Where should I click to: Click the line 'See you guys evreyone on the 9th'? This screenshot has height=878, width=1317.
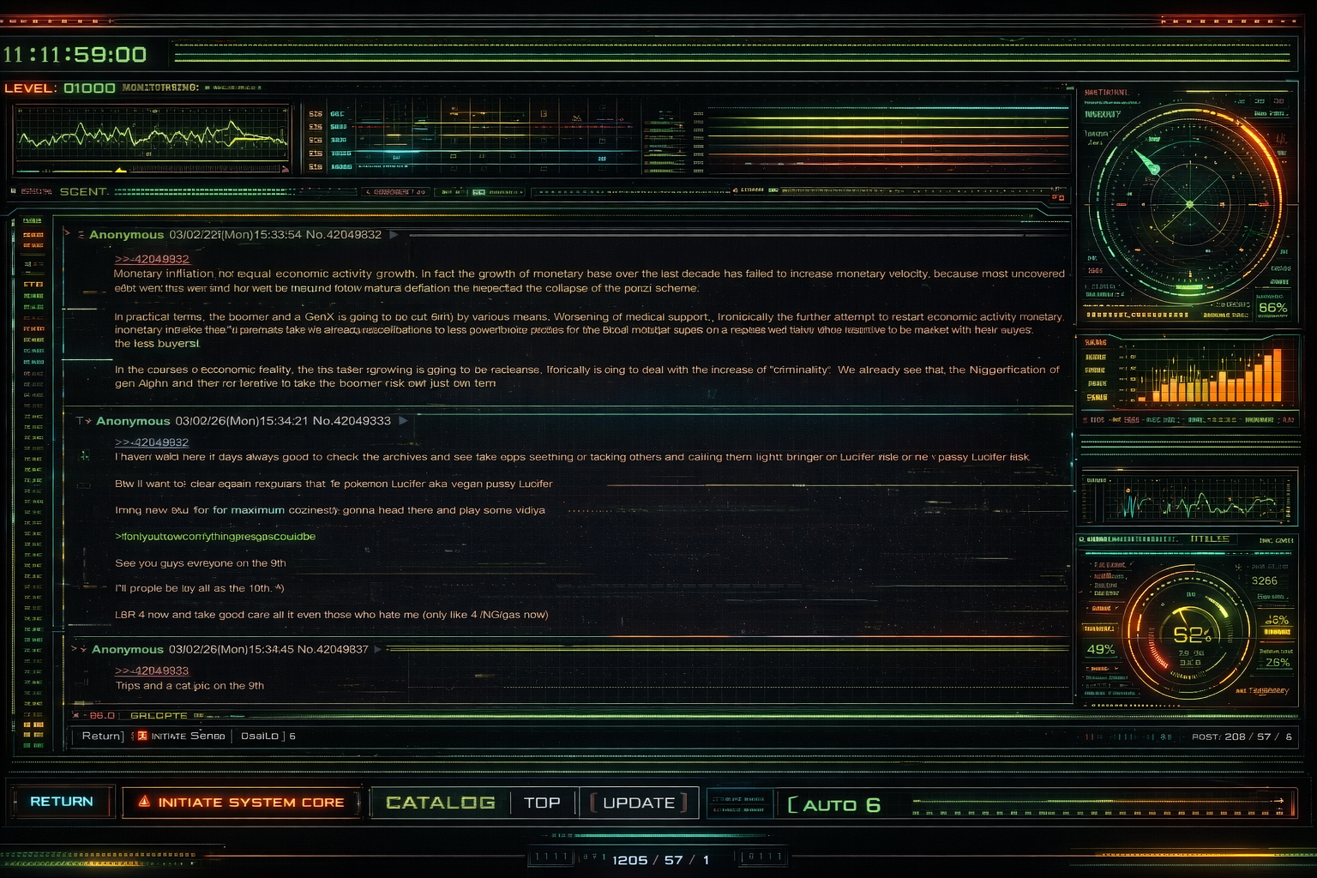tap(201, 563)
